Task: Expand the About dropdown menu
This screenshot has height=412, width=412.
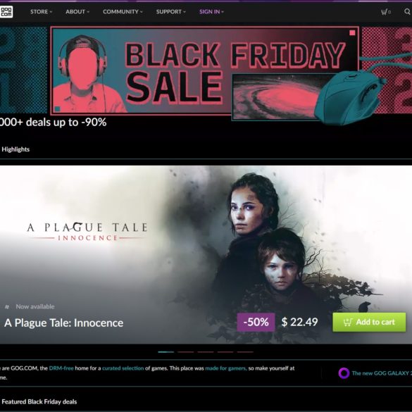Action: pos(77,11)
